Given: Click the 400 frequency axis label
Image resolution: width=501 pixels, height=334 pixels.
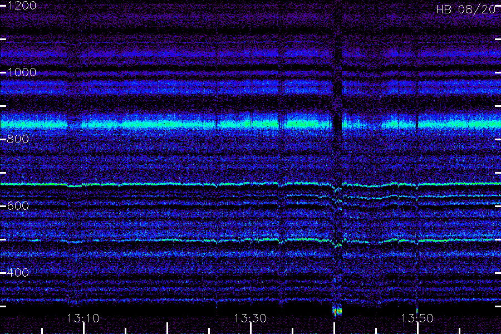Looking at the screenshot, I should click(18, 272).
